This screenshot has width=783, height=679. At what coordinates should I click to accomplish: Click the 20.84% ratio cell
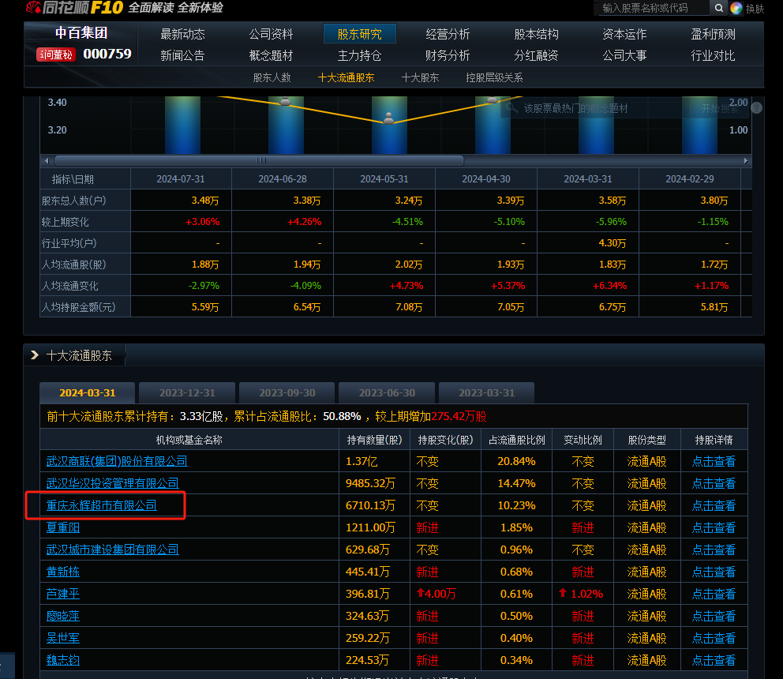516,461
